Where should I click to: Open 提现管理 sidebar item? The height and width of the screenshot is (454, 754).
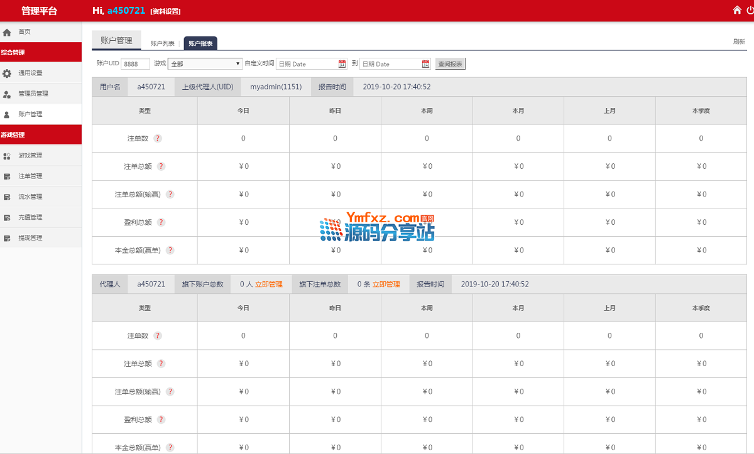tap(30, 238)
